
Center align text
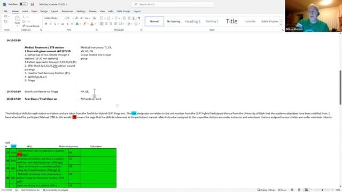[x=106, y=23]
